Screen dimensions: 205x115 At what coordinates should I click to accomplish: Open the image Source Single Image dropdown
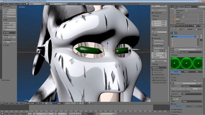192,86
